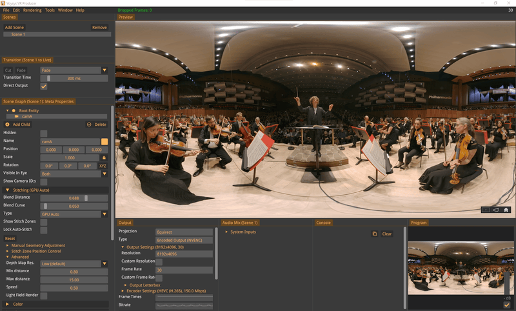Select the Console tab
Image resolution: width=516 pixels, height=311 pixels.
pyautogui.click(x=323, y=223)
